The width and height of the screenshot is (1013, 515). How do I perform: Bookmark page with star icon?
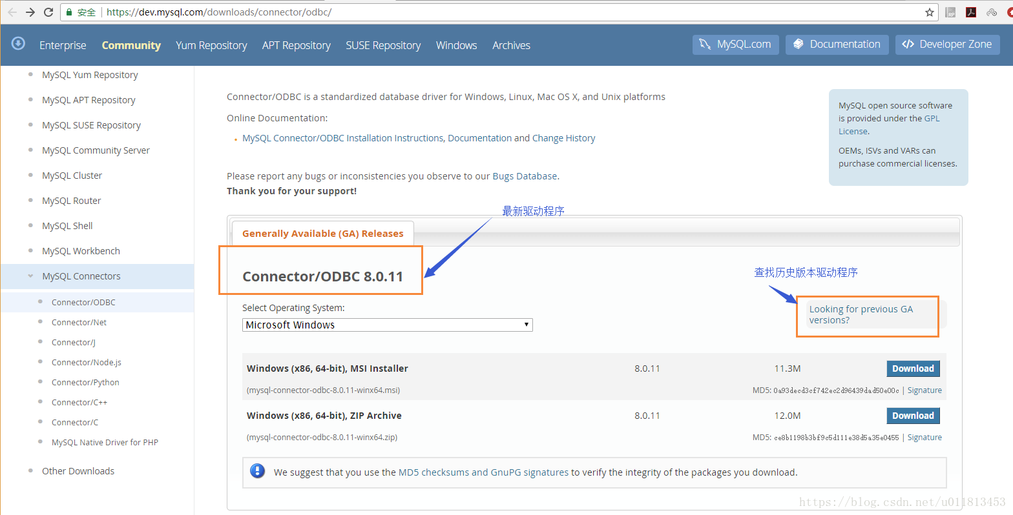pyautogui.click(x=930, y=12)
